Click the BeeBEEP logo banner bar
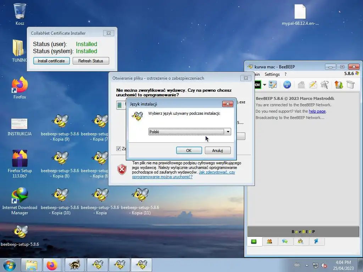The height and width of the screenshot is (272, 363). click(303, 232)
